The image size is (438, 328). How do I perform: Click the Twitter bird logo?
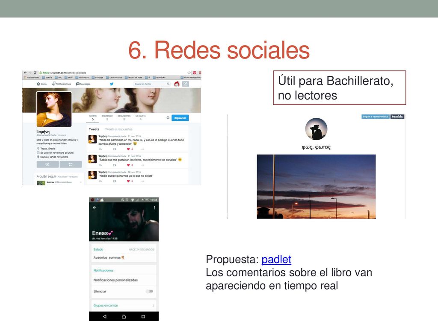tap(112, 84)
